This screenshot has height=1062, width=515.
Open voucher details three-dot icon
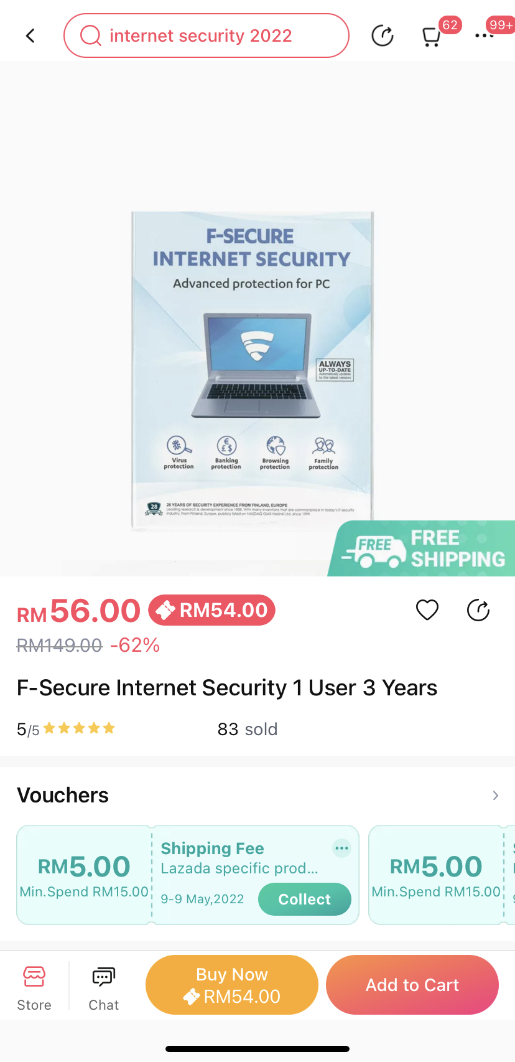coord(341,848)
